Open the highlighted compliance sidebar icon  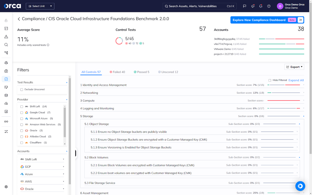pos(6,79)
